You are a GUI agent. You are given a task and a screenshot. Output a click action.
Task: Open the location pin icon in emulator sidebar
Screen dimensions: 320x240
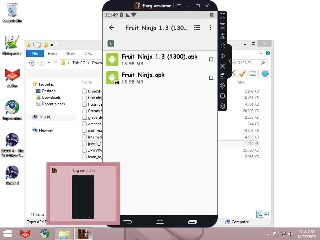[x=222, y=86]
